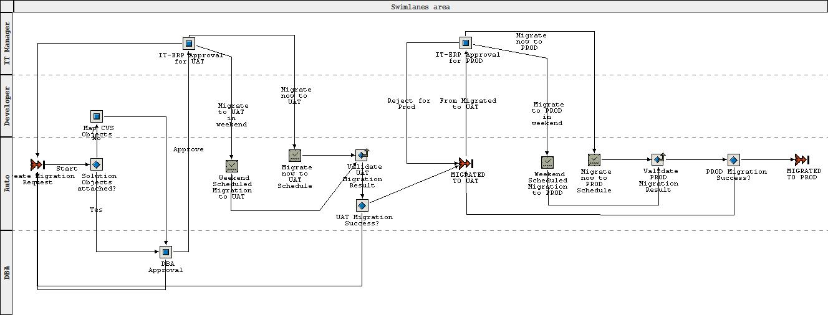828x315 pixels.
Task: Click the Solution Objects attached decision diamond
Action: point(96,164)
